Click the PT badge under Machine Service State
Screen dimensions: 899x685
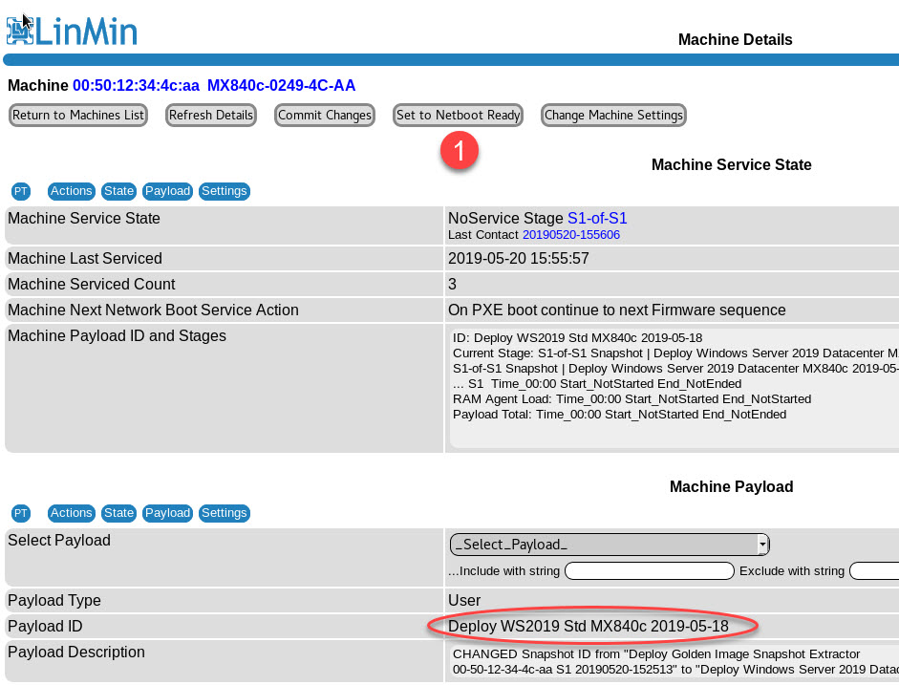tap(21, 191)
